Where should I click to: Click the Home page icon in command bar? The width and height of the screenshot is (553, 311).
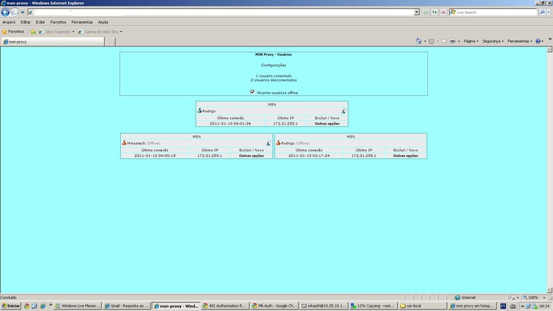[x=419, y=41]
